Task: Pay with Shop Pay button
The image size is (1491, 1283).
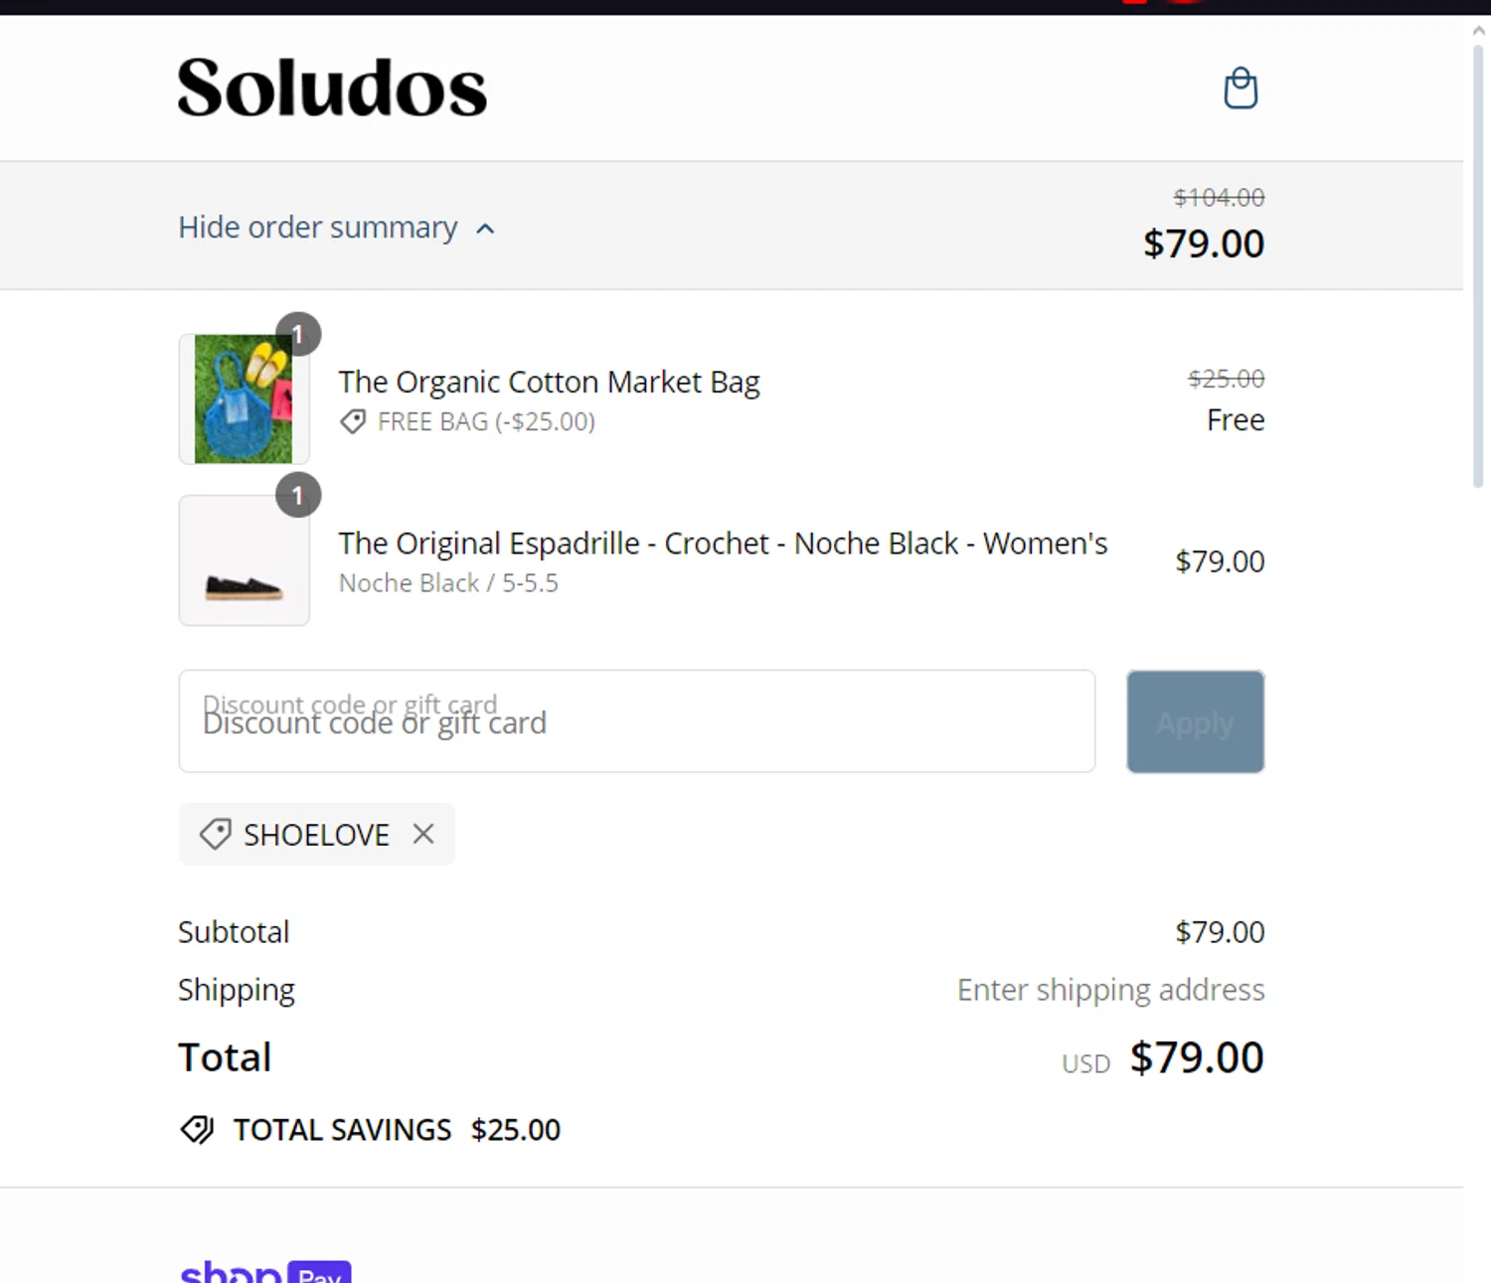Action: click(265, 1271)
